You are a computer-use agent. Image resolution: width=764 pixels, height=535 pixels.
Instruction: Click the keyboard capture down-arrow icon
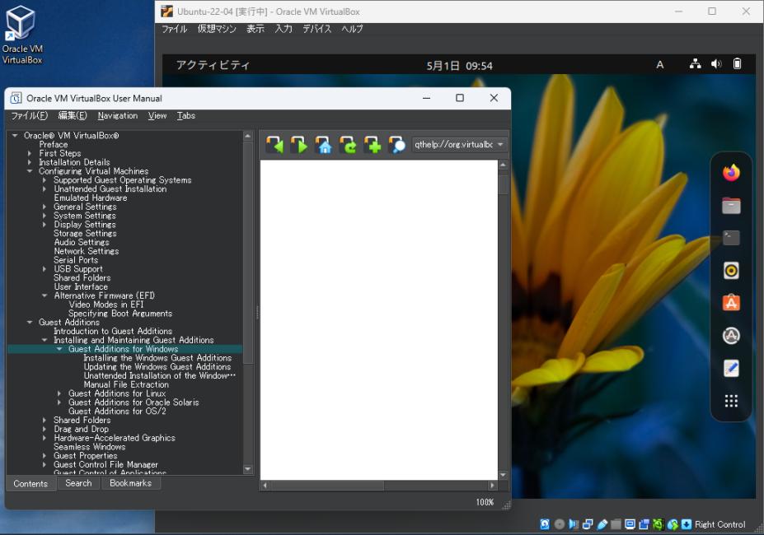pyautogui.click(x=687, y=524)
